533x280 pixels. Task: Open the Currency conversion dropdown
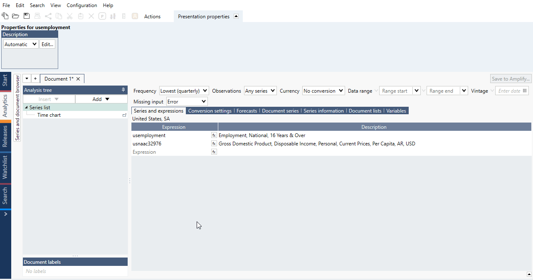(x=323, y=91)
